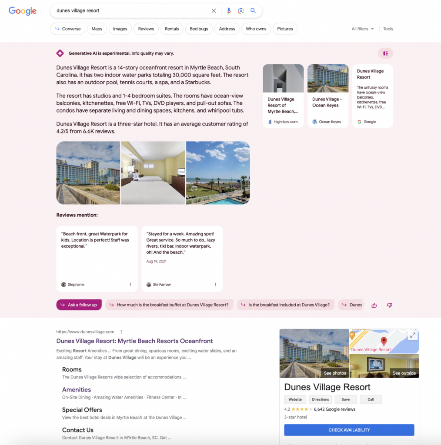
Task: Click the Website button in knowledge panel
Action: [x=295, y=400]
